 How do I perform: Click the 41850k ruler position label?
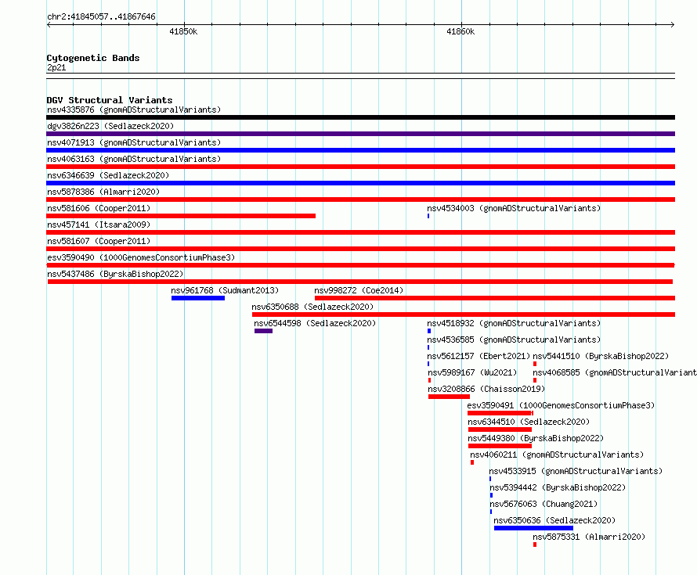[x=183, y=32]
